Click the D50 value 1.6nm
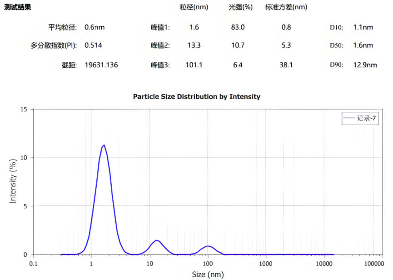This screenshot has width=393, height=280. 363,45
